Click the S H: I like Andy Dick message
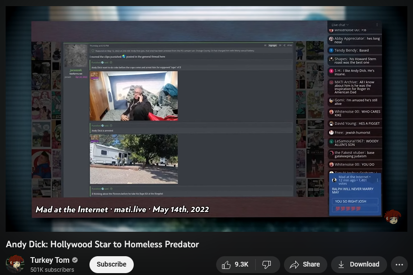Image resolution: width=413 pixels, height=275 pixels. coord(355,72)
